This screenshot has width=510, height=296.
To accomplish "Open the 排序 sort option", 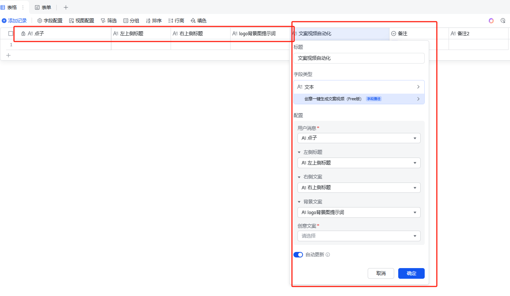I will click(154, 21).
